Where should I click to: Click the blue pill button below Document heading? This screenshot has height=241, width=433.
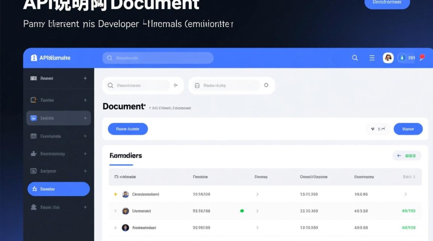[128, 129]
